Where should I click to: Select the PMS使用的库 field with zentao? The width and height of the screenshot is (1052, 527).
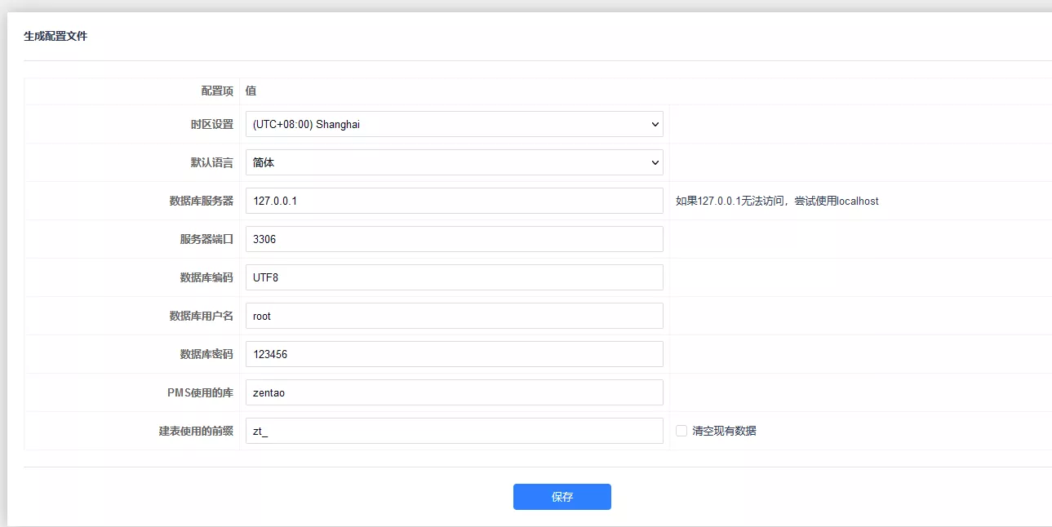pyautogui.click(x=454, y=392)
